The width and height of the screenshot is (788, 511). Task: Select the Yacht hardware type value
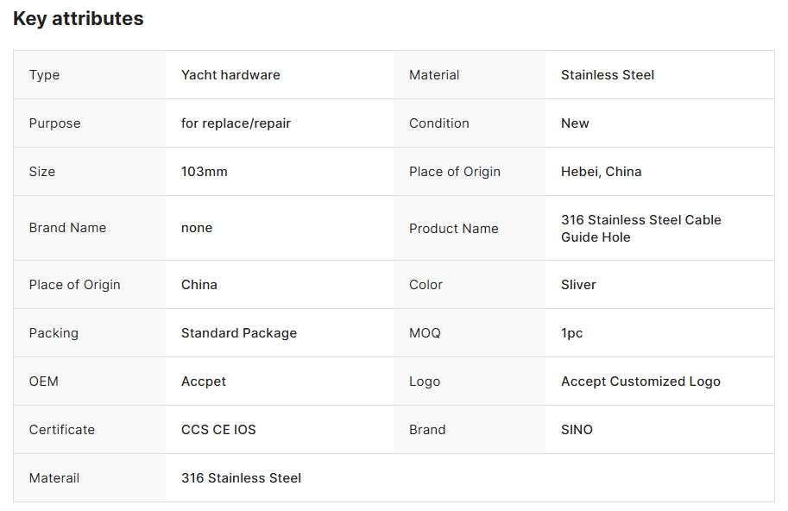pyautogui.click(x=230, y=75)
